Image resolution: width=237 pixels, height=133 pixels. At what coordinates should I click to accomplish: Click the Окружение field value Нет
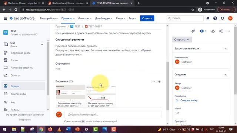pyautogui.click(x=58, y=69)
